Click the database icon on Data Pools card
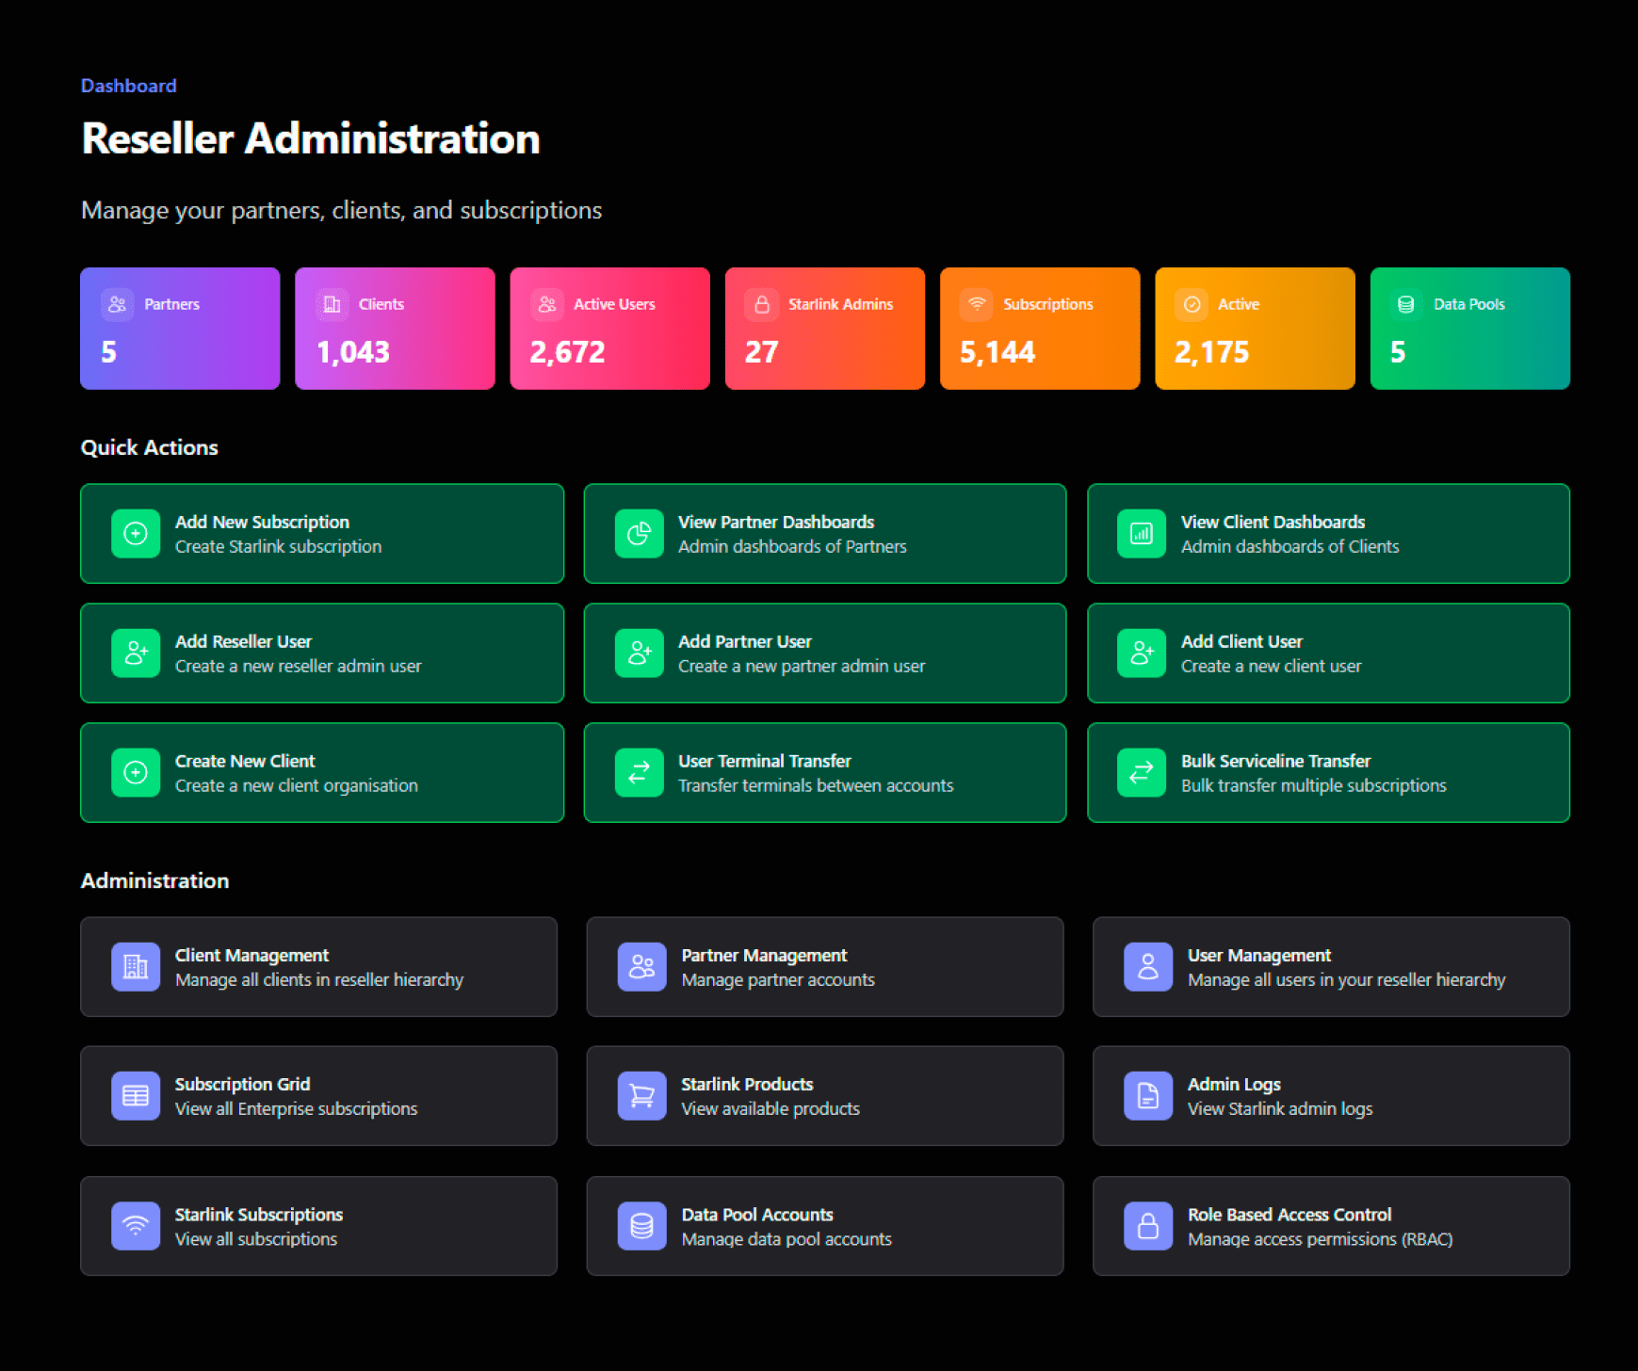1638x1371 pixels. (x=1406, y=304)
